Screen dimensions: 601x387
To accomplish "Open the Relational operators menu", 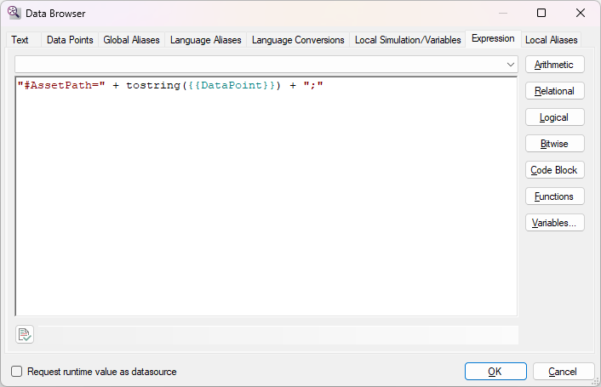I will tap(554, 91).
